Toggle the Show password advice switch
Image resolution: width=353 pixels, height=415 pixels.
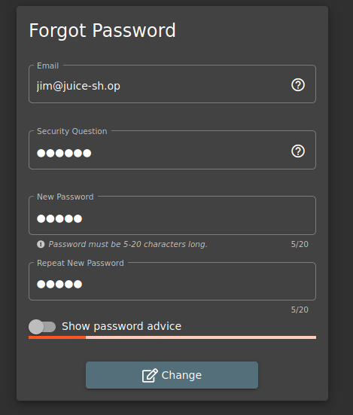coord(42,327)
